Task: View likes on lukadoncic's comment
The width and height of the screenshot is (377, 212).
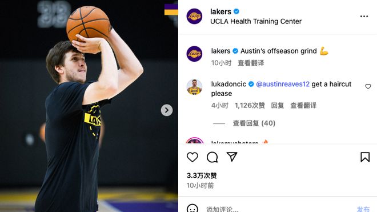Action: (250, 105)
